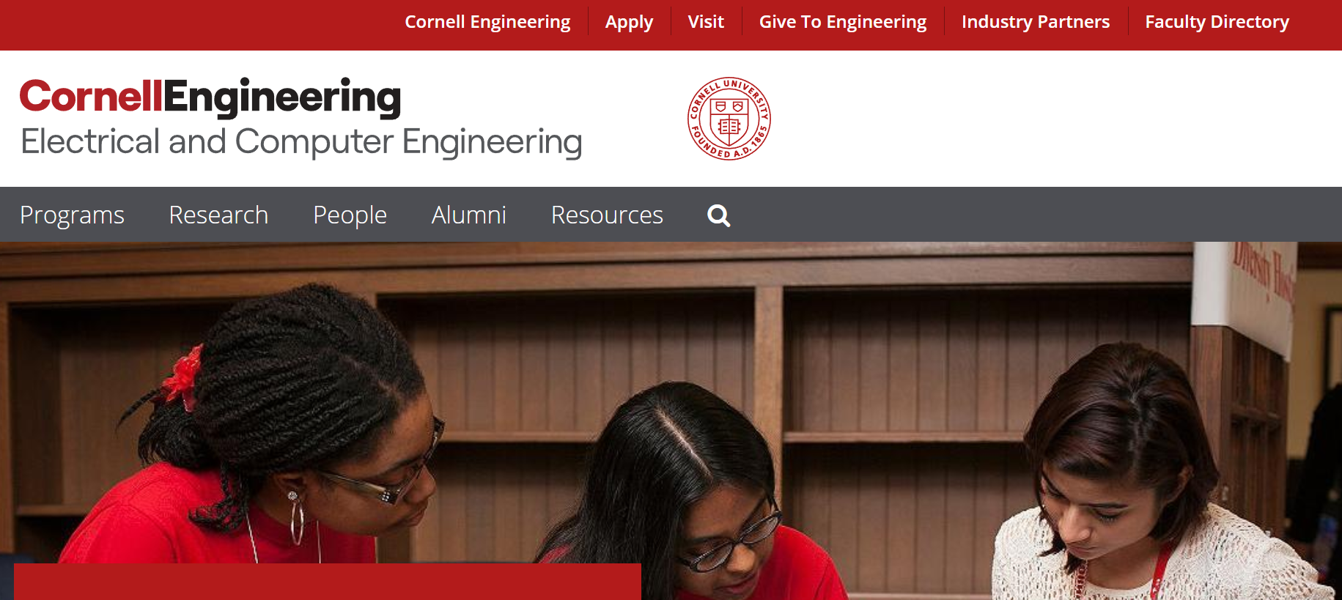Open the Visit link

[706, 22]
